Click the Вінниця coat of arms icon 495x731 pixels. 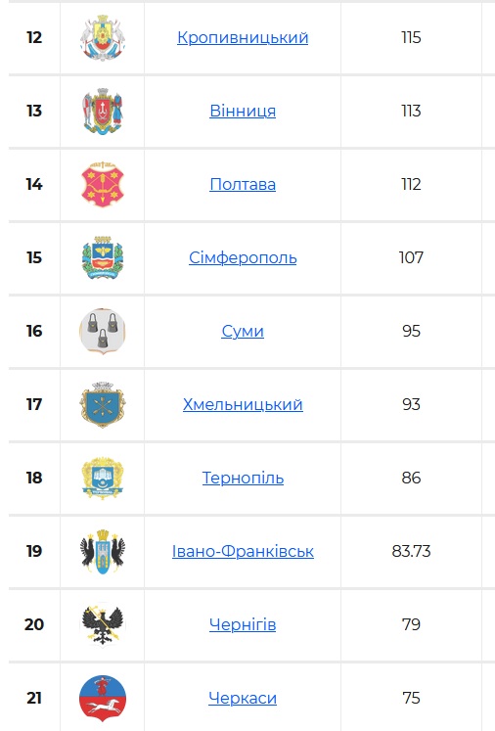[103, 111]
